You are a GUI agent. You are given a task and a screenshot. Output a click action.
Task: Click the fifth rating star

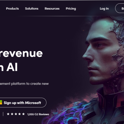point(24,114)
